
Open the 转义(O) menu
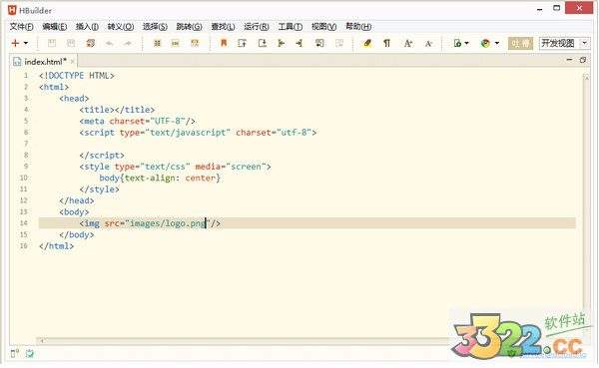click(121, 26)
